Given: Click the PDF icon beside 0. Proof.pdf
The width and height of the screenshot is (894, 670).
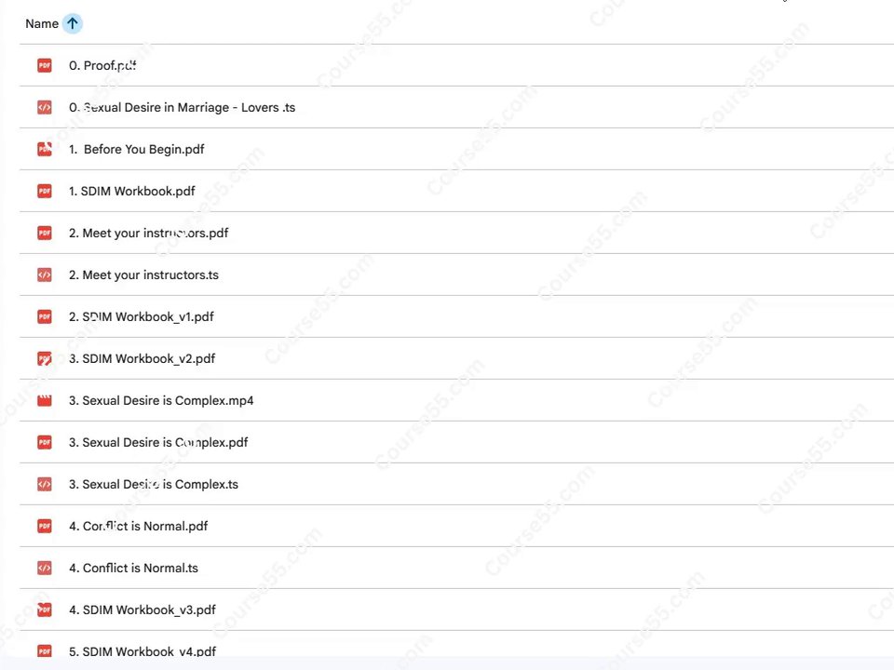Looking at the screenshot, I should [45, 65].
